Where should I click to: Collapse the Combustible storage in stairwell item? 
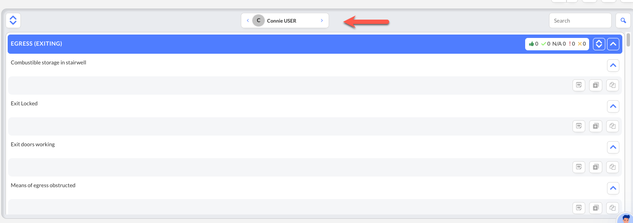point(613,66)
